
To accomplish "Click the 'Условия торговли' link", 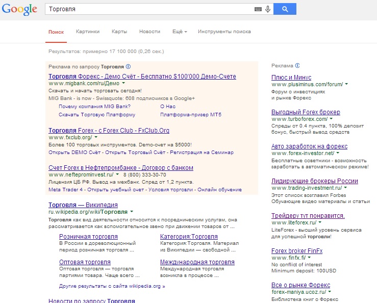I will pyautogui.click(x=171, y=189).
